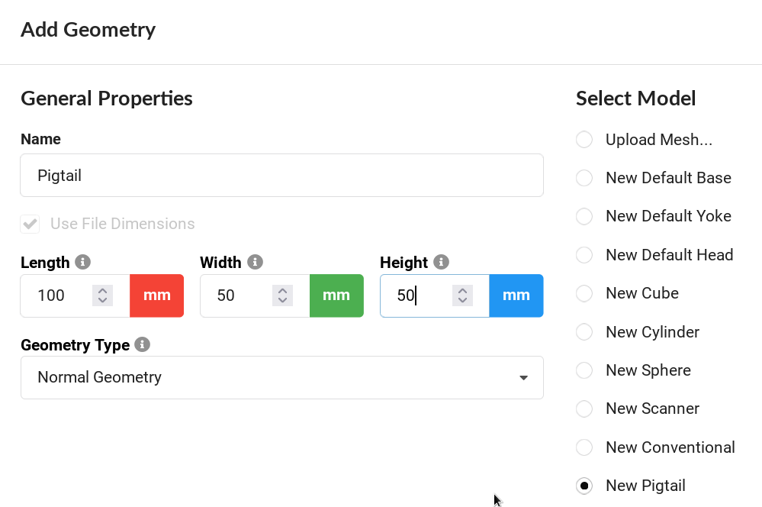Select the New Cube radio button
762x507 pixels.
coord(584,293)
